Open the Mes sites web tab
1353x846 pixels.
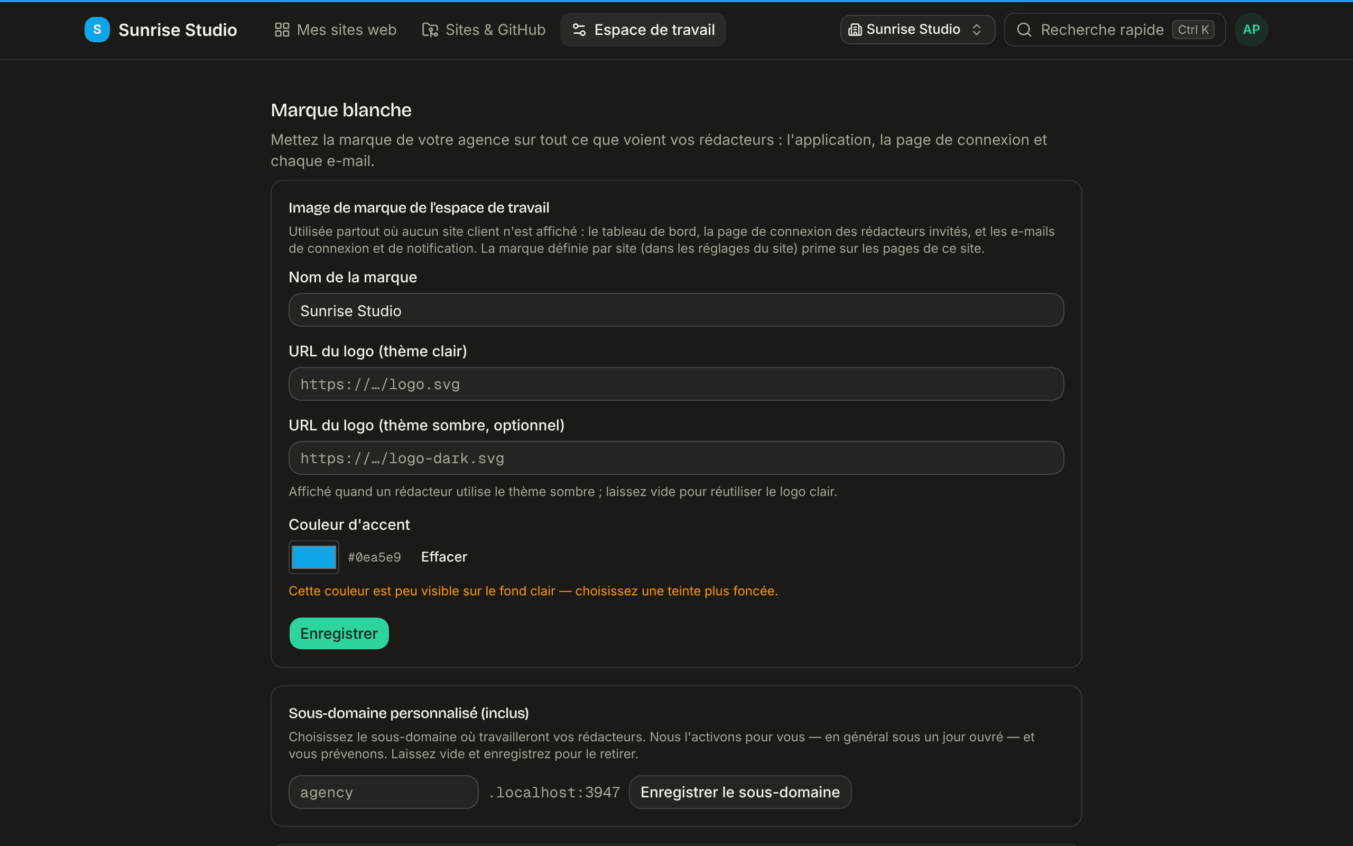point(336,30)
